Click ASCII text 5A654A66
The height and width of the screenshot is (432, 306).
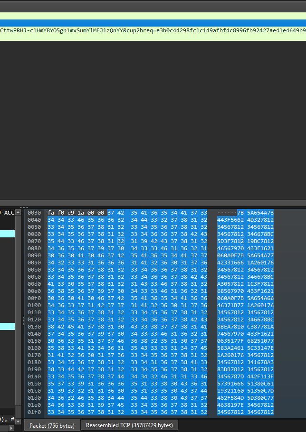click(x=260, y=298)
